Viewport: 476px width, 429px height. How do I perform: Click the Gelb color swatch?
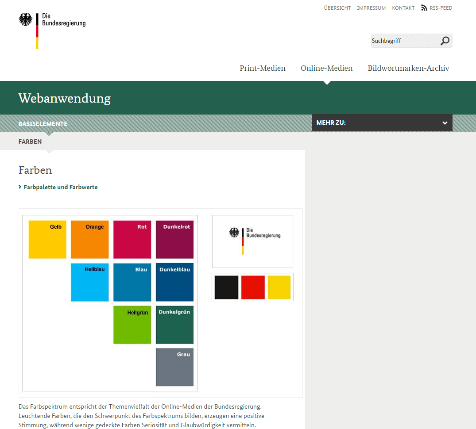[47, 240]
